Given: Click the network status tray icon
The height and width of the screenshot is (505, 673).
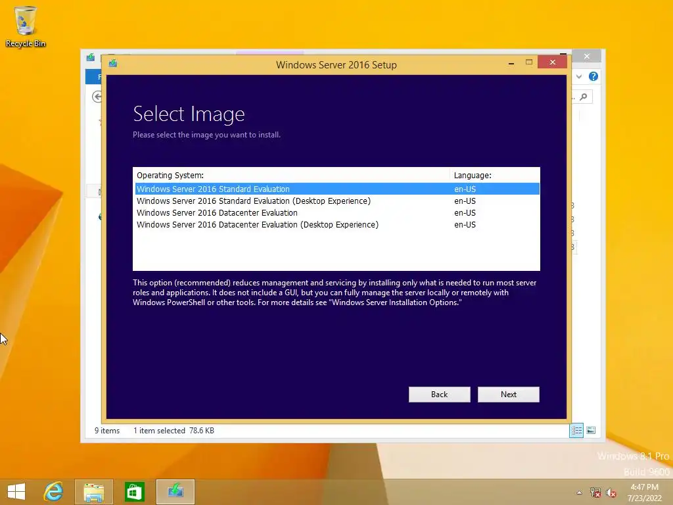Looking at the screenshot, I should 595,493.
